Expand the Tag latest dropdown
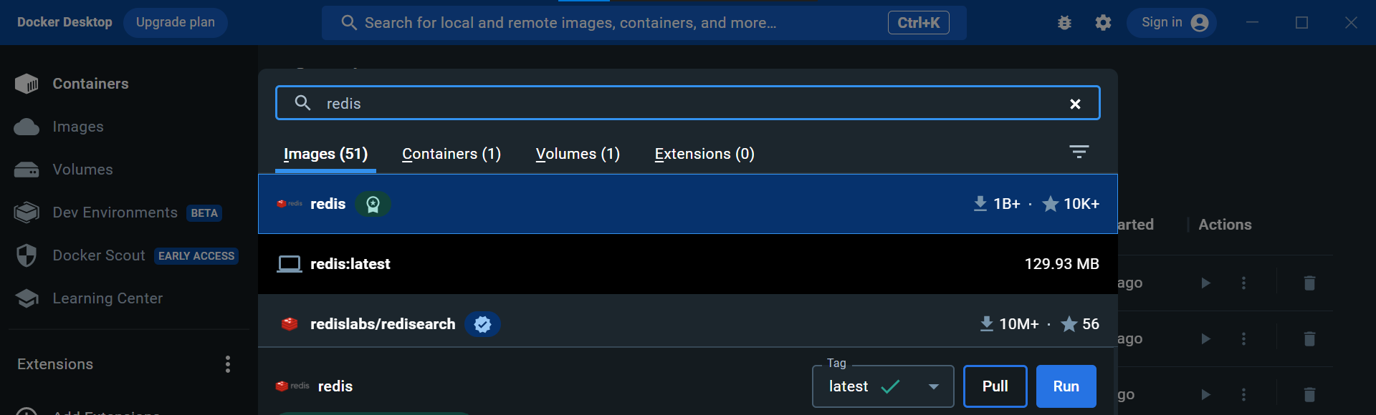 click(x=933, y=386)
